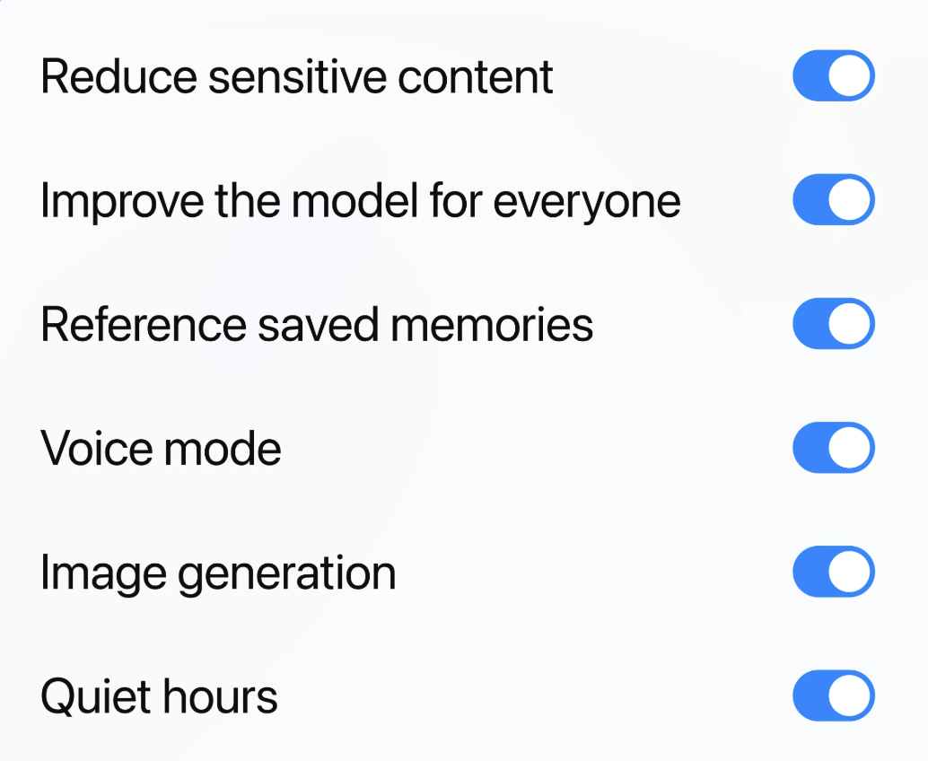928x761 pixels.
Task: Click white knob of Reduce sensitive content switch
Action: pos(850,76)
